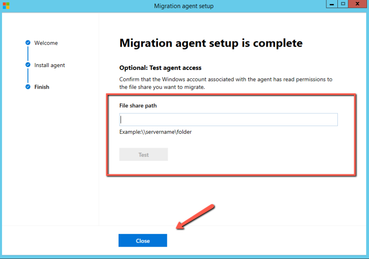This screenshot has height=259, width=369.
Task: Click the Migration agent setup is complete heading
Action: coord(210,43)
